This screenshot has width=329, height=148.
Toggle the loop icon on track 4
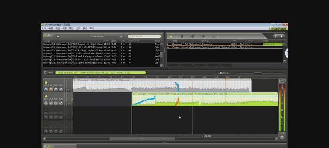coord(69,132)
